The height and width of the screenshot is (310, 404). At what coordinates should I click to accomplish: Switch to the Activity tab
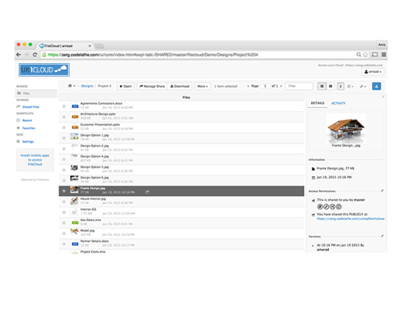[338, 103]
